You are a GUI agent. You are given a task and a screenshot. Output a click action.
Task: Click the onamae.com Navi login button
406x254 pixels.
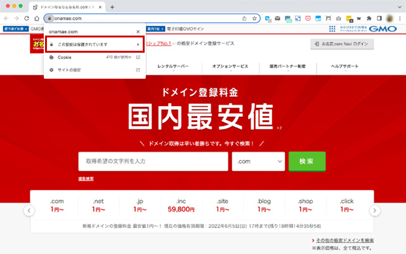[342, 44]
